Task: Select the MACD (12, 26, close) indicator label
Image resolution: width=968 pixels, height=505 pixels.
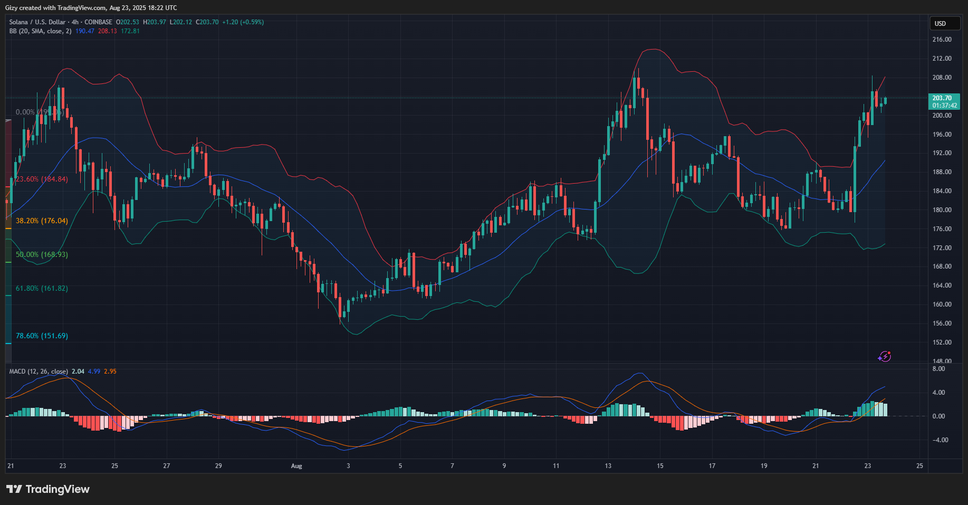Action: tap(39, 371)
